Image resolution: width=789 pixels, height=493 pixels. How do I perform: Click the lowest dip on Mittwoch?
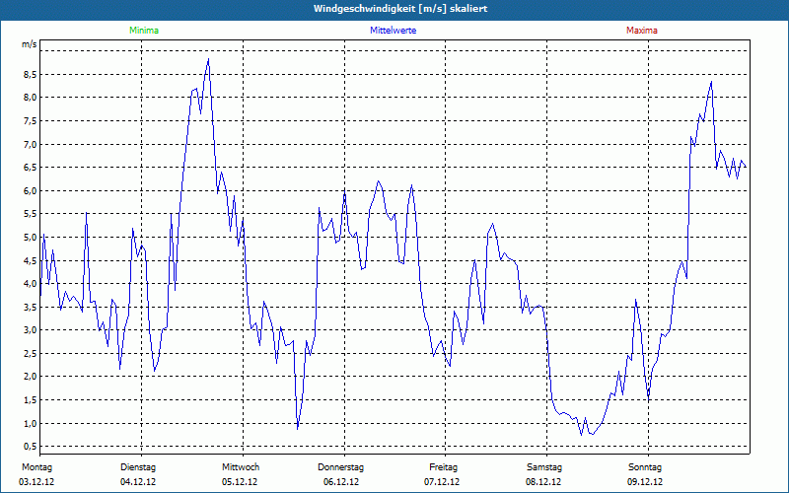point(298,429)
